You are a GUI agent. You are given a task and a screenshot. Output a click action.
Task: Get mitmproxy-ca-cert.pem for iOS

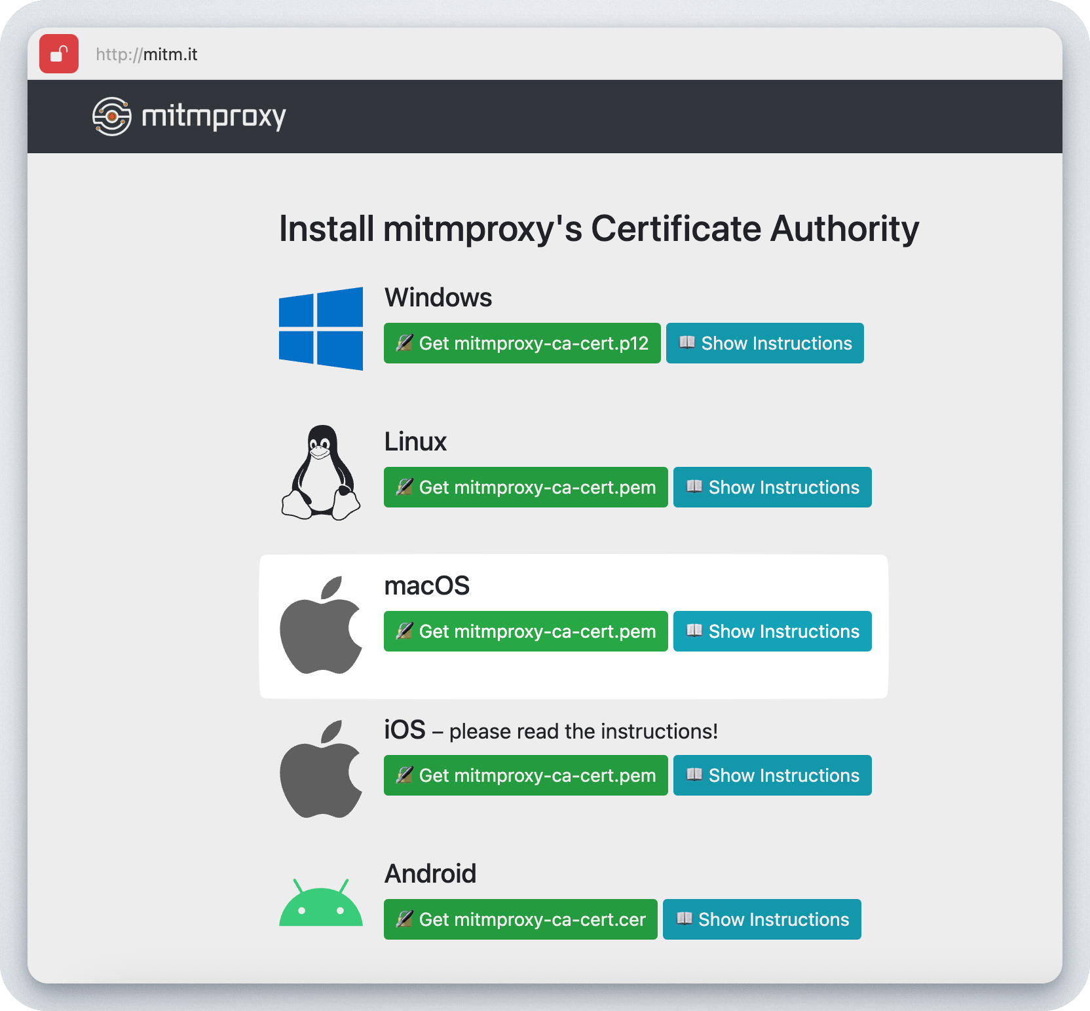coord(526,775)
